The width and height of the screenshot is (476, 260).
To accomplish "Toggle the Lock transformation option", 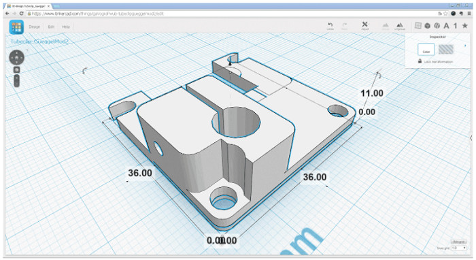I will pos(436,61).
